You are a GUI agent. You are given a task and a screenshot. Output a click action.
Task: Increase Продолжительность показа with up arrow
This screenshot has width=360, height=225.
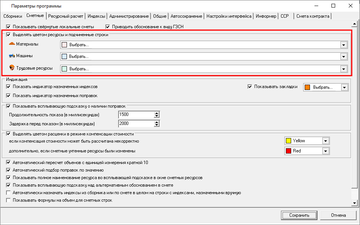click(157, 113)
